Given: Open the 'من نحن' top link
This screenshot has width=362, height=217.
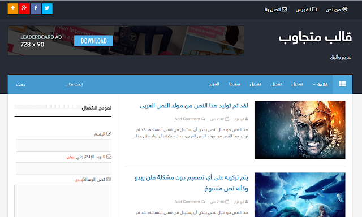Looking at the screenshot, I should (x=337, y=10).
